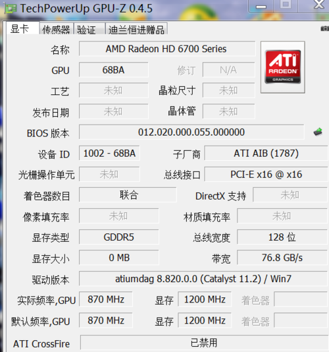Click the ATI Radeon Graphics logo
This screenshot has width=329, height=352.
282,67
